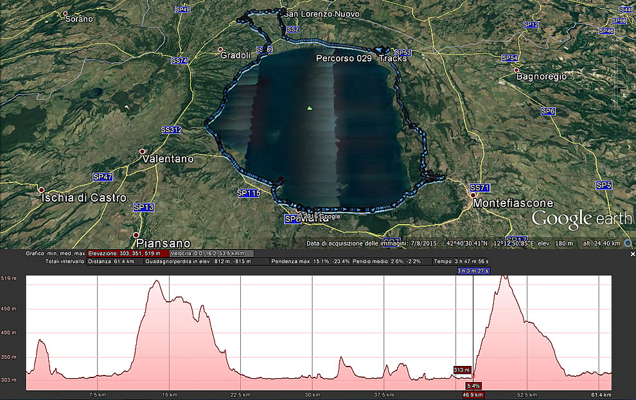Close the elevation profile panel

pyautogui.click(x=630, y=254)
